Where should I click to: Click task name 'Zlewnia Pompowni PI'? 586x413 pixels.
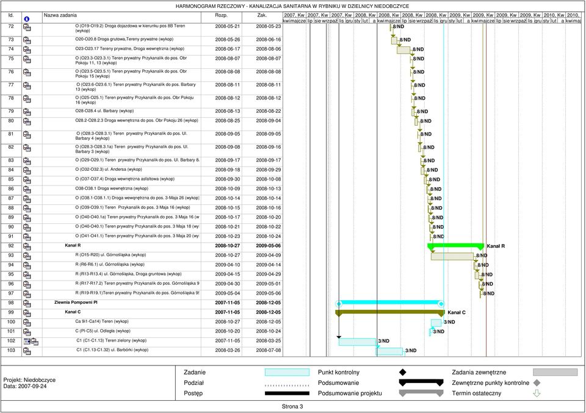[x=76, y=303]
